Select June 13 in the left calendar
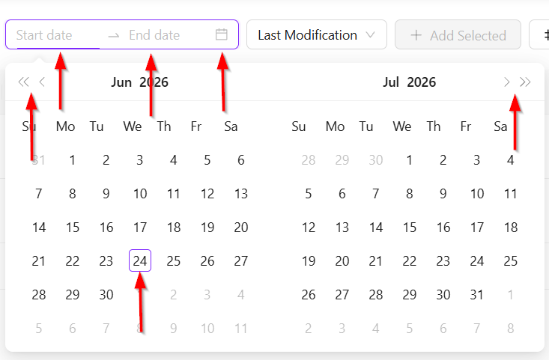Viewport: 549px width, 360px height. coord(241,193)
